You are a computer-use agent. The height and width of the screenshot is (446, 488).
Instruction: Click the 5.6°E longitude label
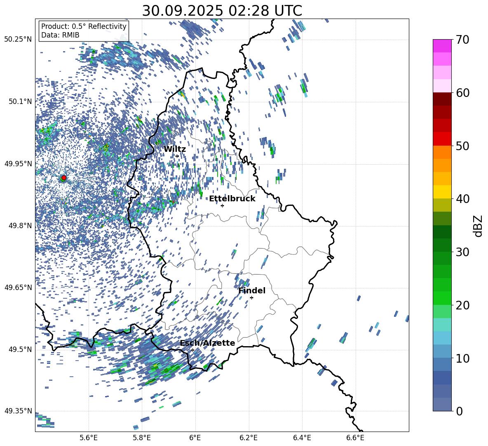pos(89,438)
